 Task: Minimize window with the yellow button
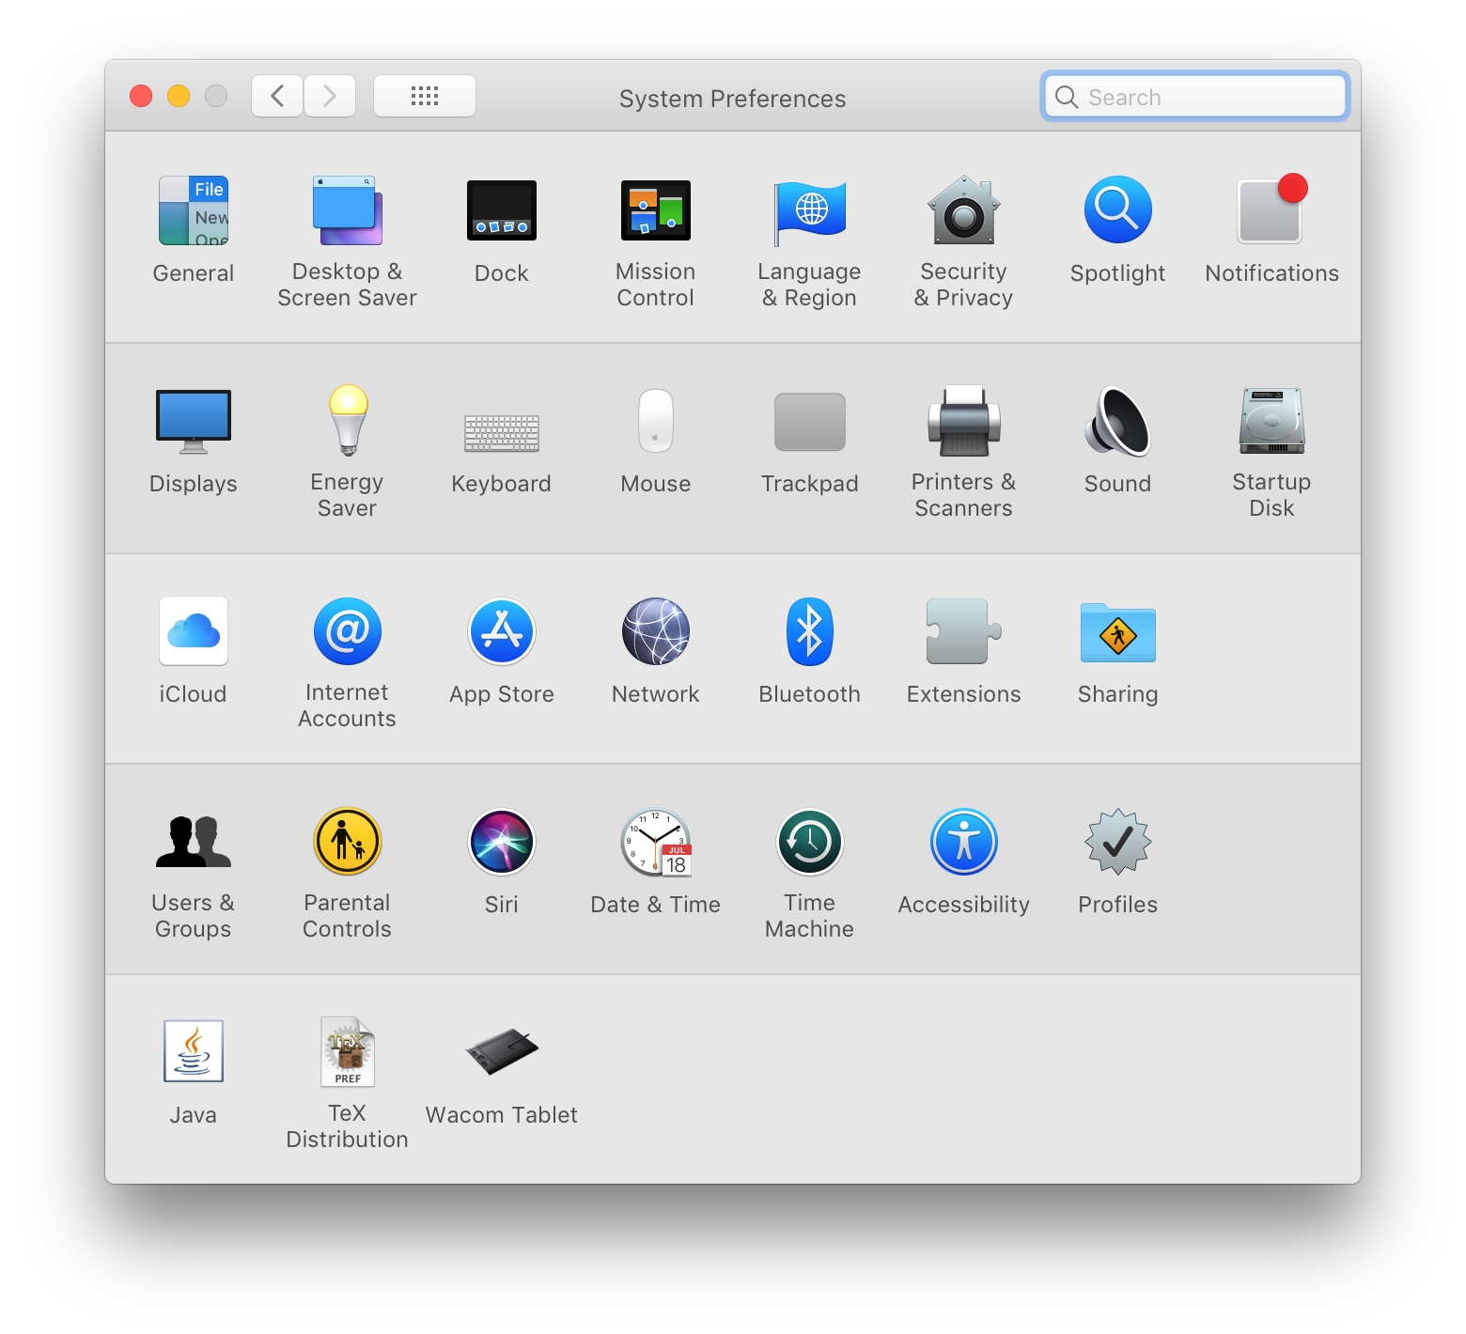179,96
